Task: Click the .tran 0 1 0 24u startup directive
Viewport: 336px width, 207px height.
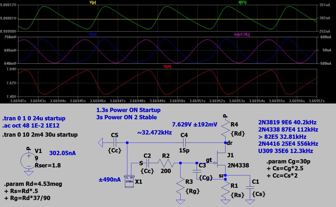Action: (34, 118)
